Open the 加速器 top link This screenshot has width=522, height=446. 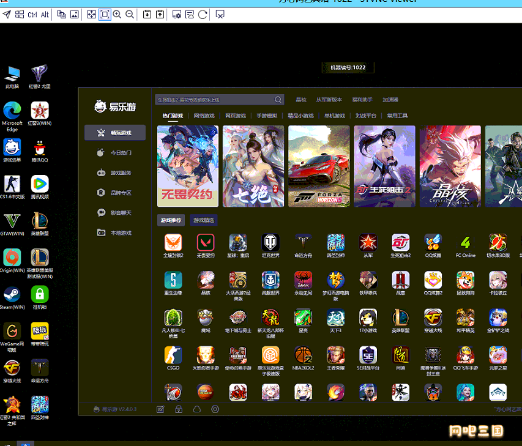click(x=390, y=100)
